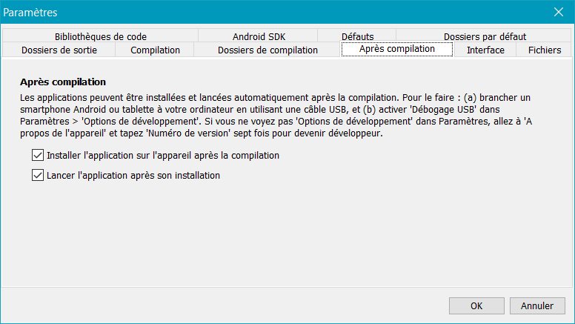Viewport: 575px width, 324px height.
Task: Switch to the Compilation tab
Action: [x=155, y=50]
